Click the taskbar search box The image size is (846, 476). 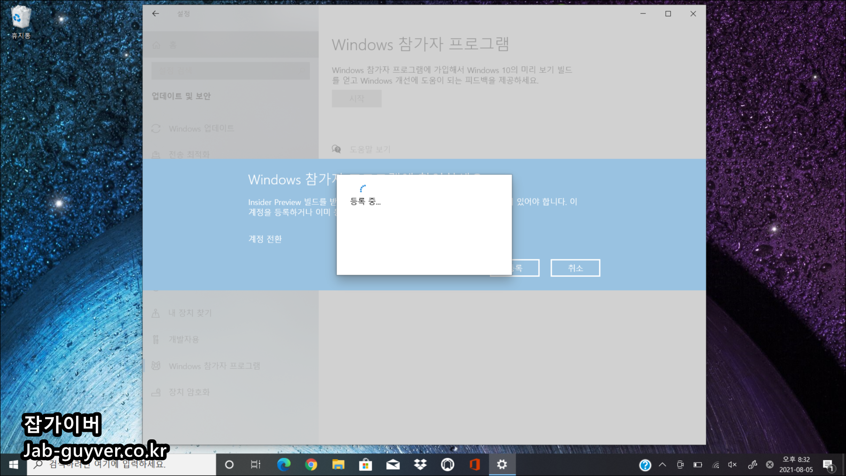click(121, 465)
